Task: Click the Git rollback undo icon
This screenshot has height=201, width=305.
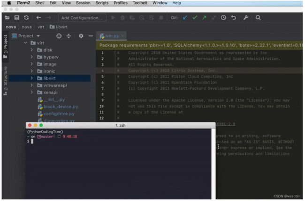Action: tap(233, 18)
